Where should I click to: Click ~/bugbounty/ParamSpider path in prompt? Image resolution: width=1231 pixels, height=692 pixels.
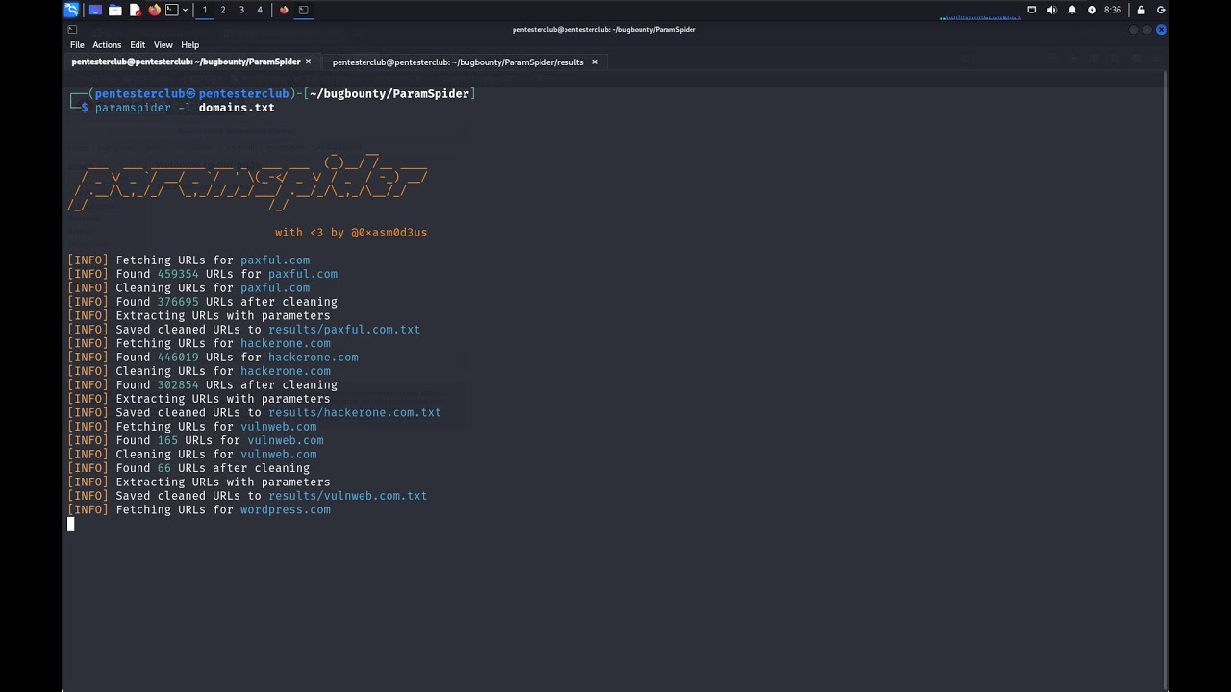pos(389,94)
